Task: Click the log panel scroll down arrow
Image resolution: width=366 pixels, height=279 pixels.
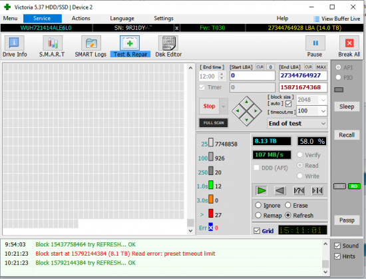Action: point(325,272)
